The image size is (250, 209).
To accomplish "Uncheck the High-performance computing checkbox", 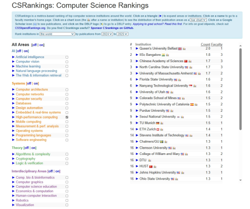I will pos(67,117).
